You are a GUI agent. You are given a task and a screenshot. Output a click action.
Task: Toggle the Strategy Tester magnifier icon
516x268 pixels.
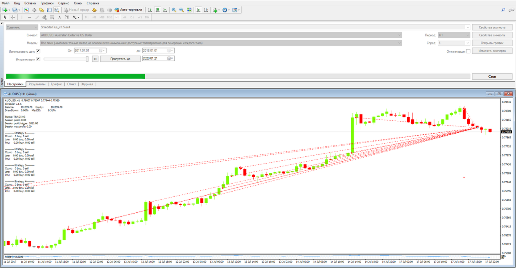[x=57, y=10]
